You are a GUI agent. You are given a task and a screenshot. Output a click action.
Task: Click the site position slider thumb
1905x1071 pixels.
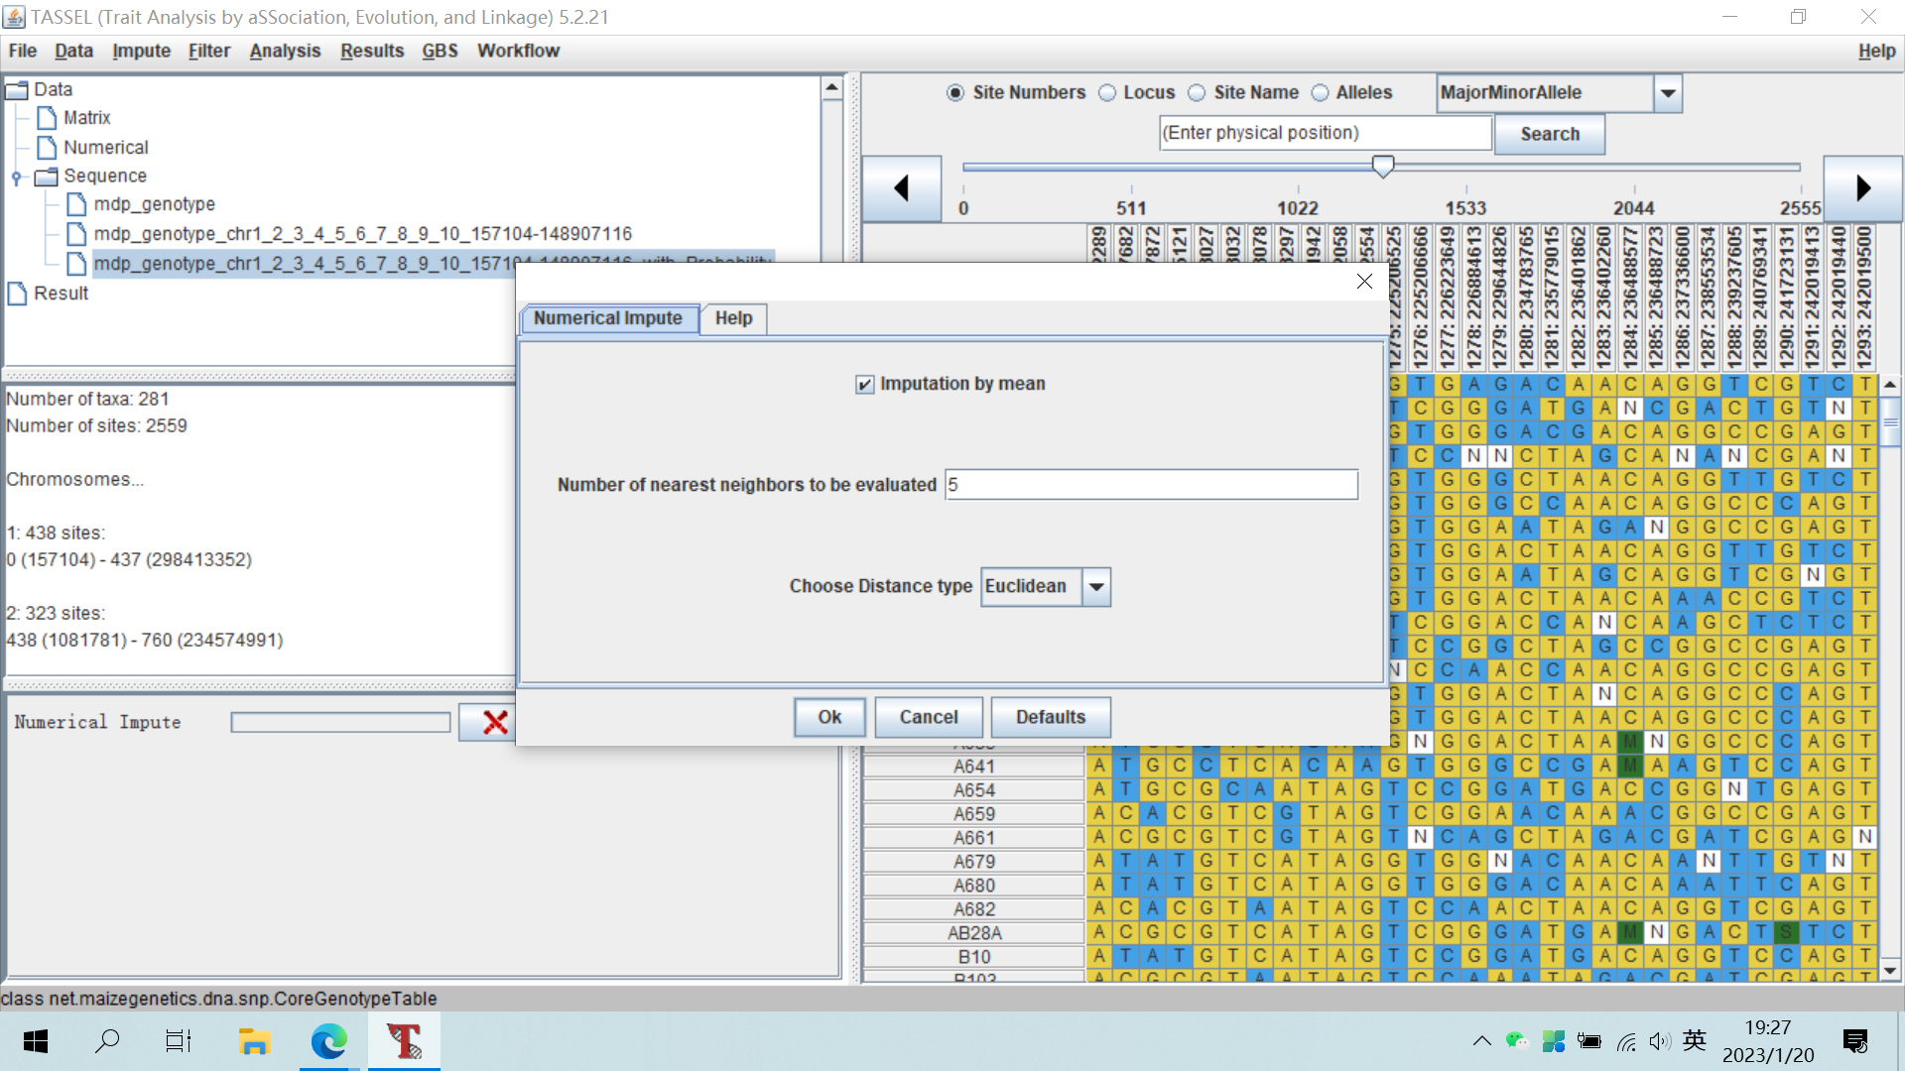pyautogui.click(x=1382, y=166)
